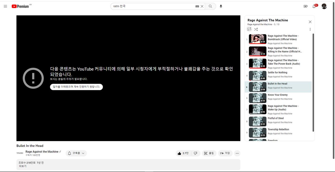Play Settle for Nothing thumbnail 4:48
335x172 pixels.
coord(258,76)
